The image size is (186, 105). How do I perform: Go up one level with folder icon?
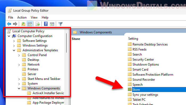click(x=23, y=24)
